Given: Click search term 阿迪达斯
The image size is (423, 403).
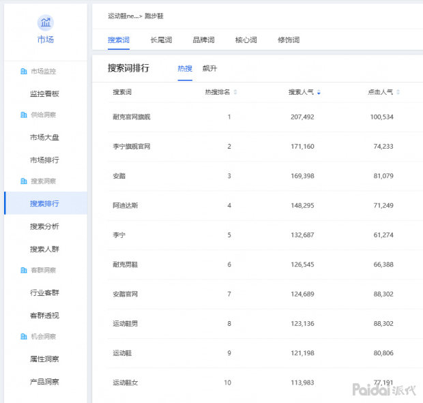Looking at the screenshot, I should pyautogui.click(x=125, y=206).
